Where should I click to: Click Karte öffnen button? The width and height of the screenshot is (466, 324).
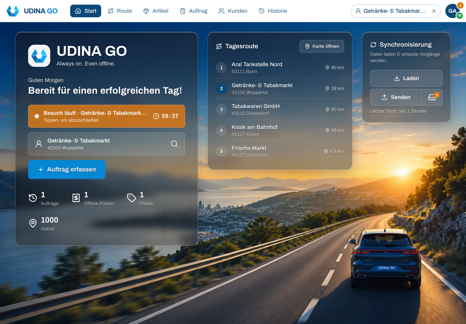(x=322, y=46)
